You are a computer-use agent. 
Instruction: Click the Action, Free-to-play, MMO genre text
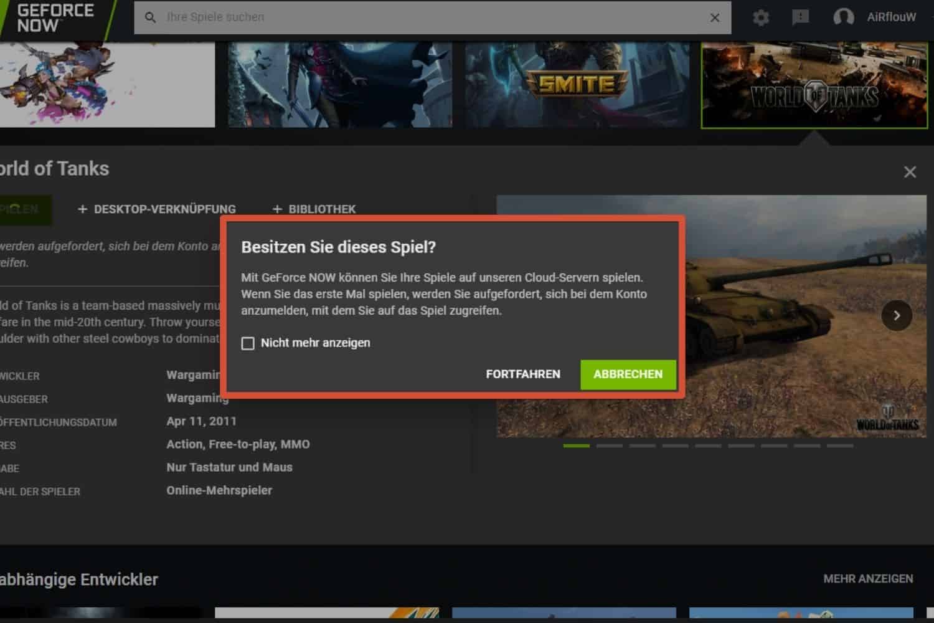coord(238,444)
